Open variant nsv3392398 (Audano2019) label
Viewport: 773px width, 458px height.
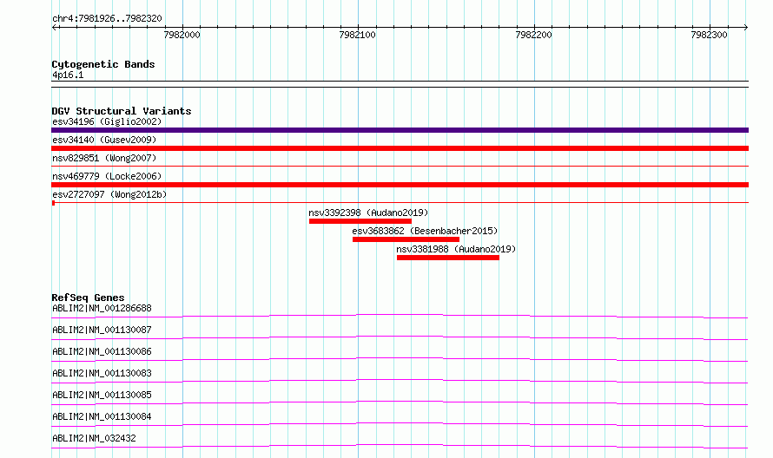368,213
